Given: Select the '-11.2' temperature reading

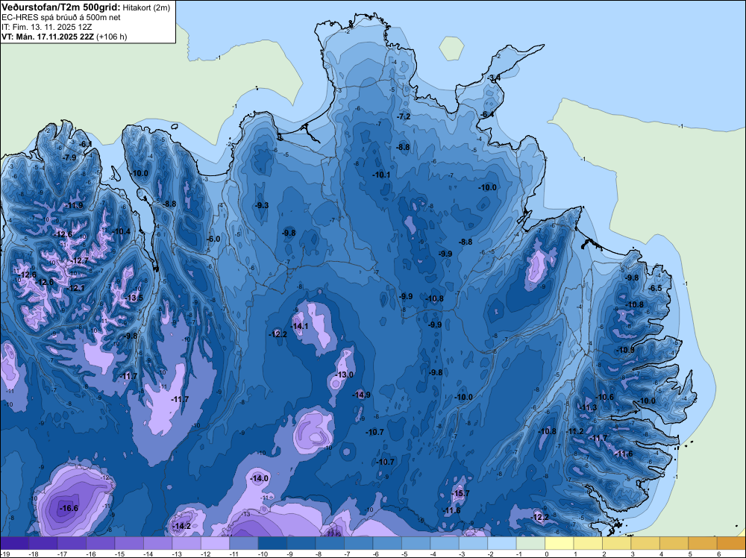Looking at the screenshot, I should 574,431.
